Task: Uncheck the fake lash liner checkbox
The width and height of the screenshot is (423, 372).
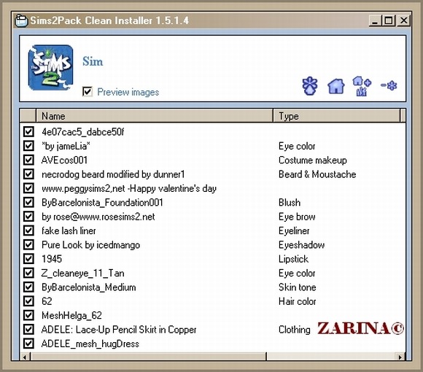Action: tap(28, 230)
